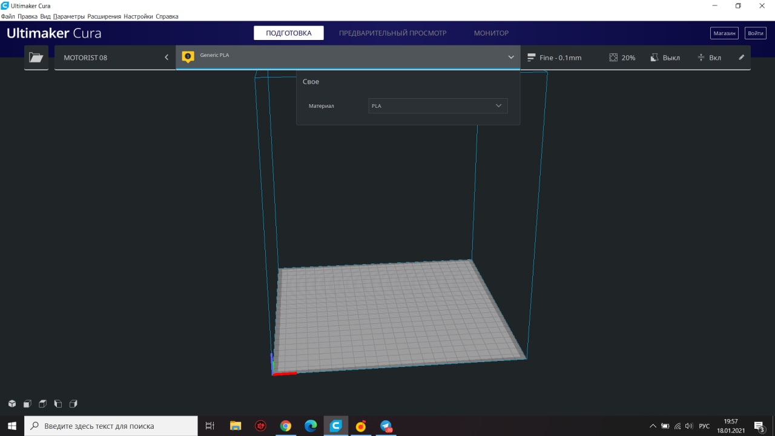Open the Настройки menu
The height and width of the screenshot is (436, 775).
(x=139, y=16)
